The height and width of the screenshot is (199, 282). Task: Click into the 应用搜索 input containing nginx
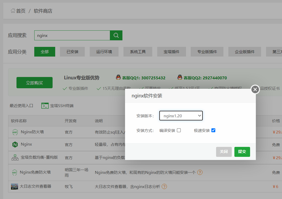click(x=72, y=35)
